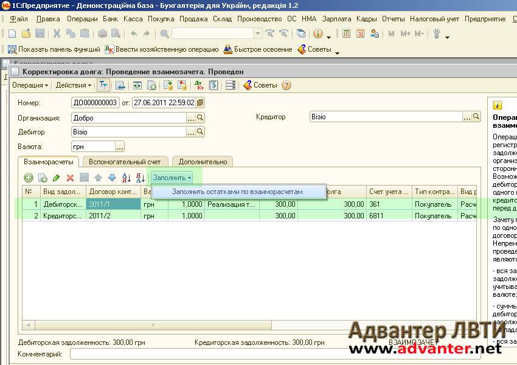Click the Copy row icon in table toolbar
The image size is (517, 365).
click(x=43, y=178)
